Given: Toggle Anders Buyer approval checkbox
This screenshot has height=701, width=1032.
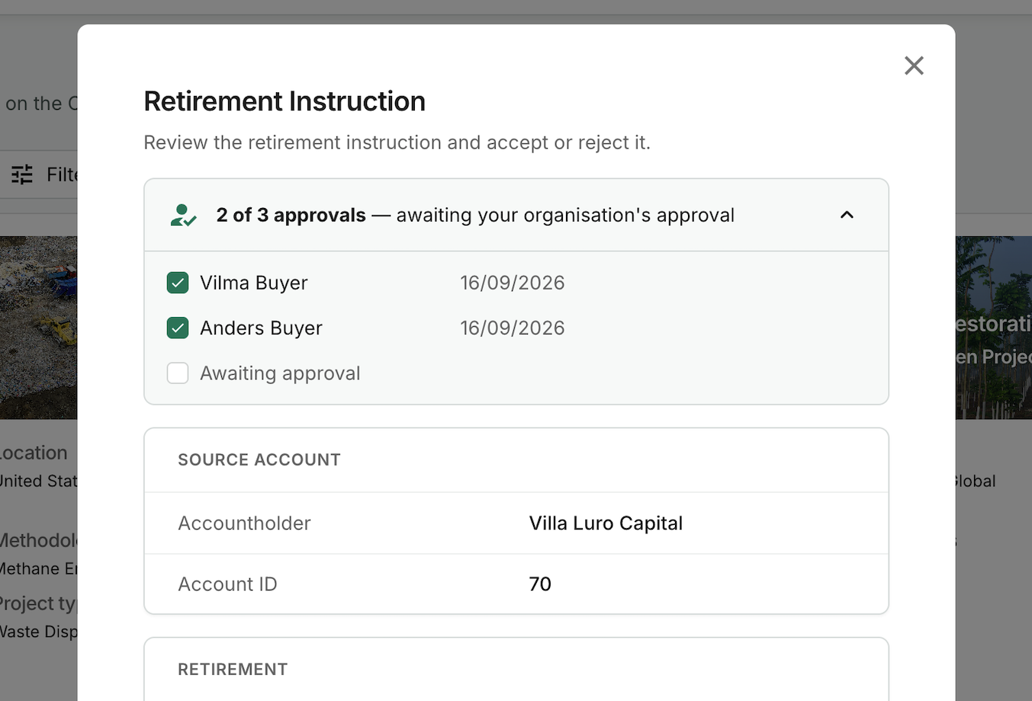Looking at the screenshot, I should click(x=178, y=328).
